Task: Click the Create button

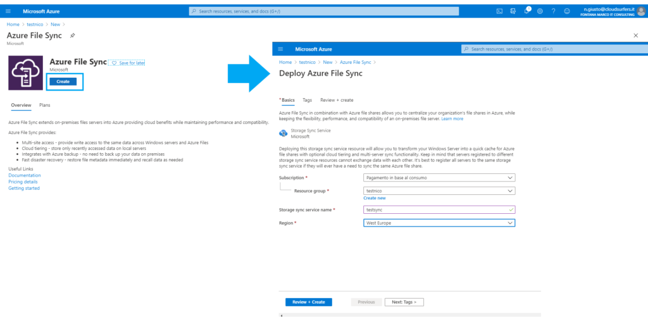Action: (x=63, y=82)
